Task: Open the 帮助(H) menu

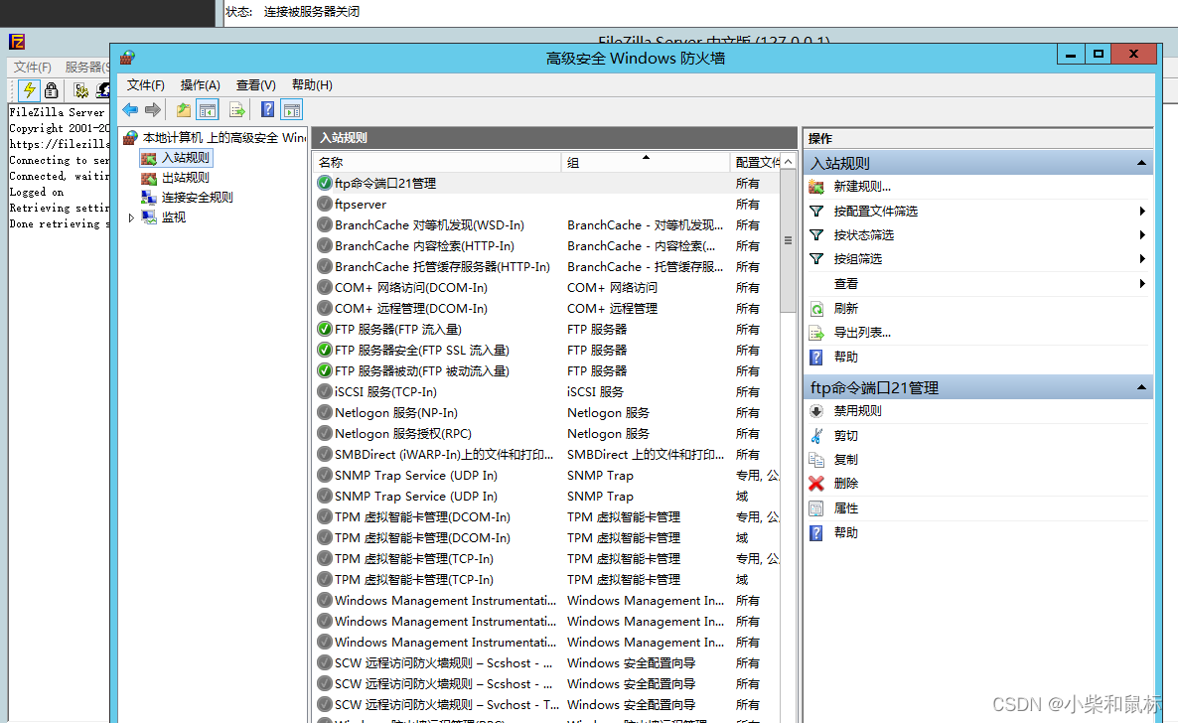Action: click(x=313, y=85)
